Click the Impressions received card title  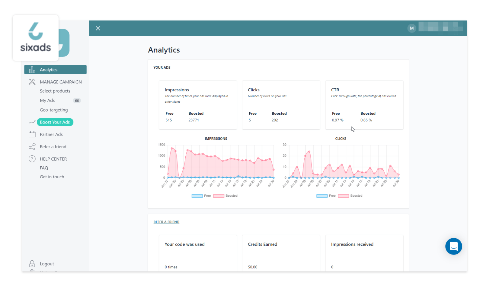352,244
